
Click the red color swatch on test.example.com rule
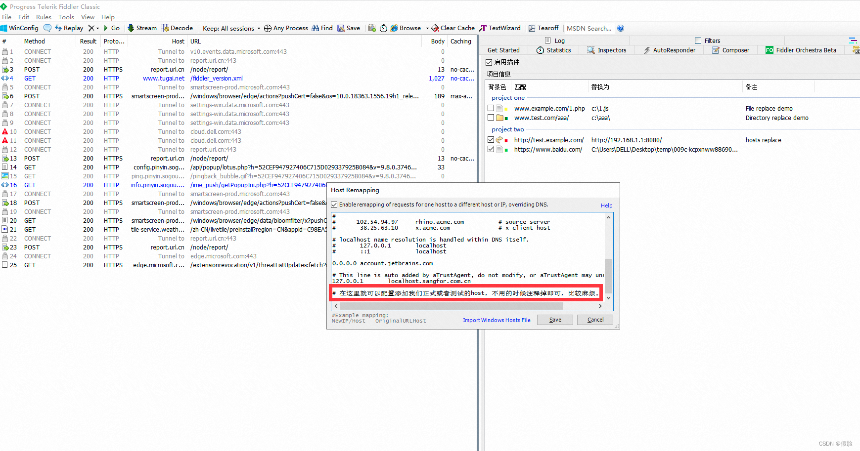pos(506,140)
